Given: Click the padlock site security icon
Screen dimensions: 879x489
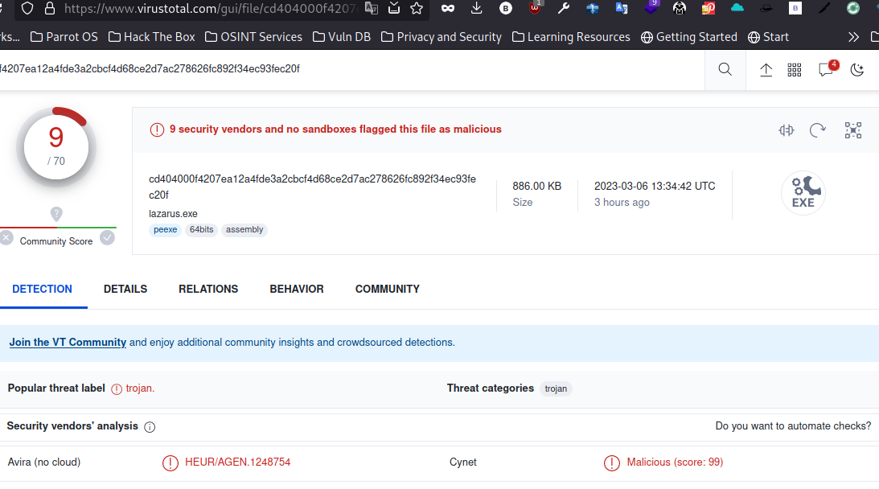Looking at the screenshot, I should 50,8.
